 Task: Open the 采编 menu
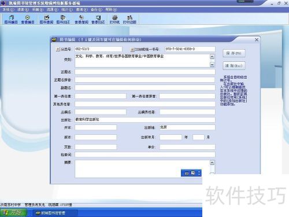(x=38, y=9)
